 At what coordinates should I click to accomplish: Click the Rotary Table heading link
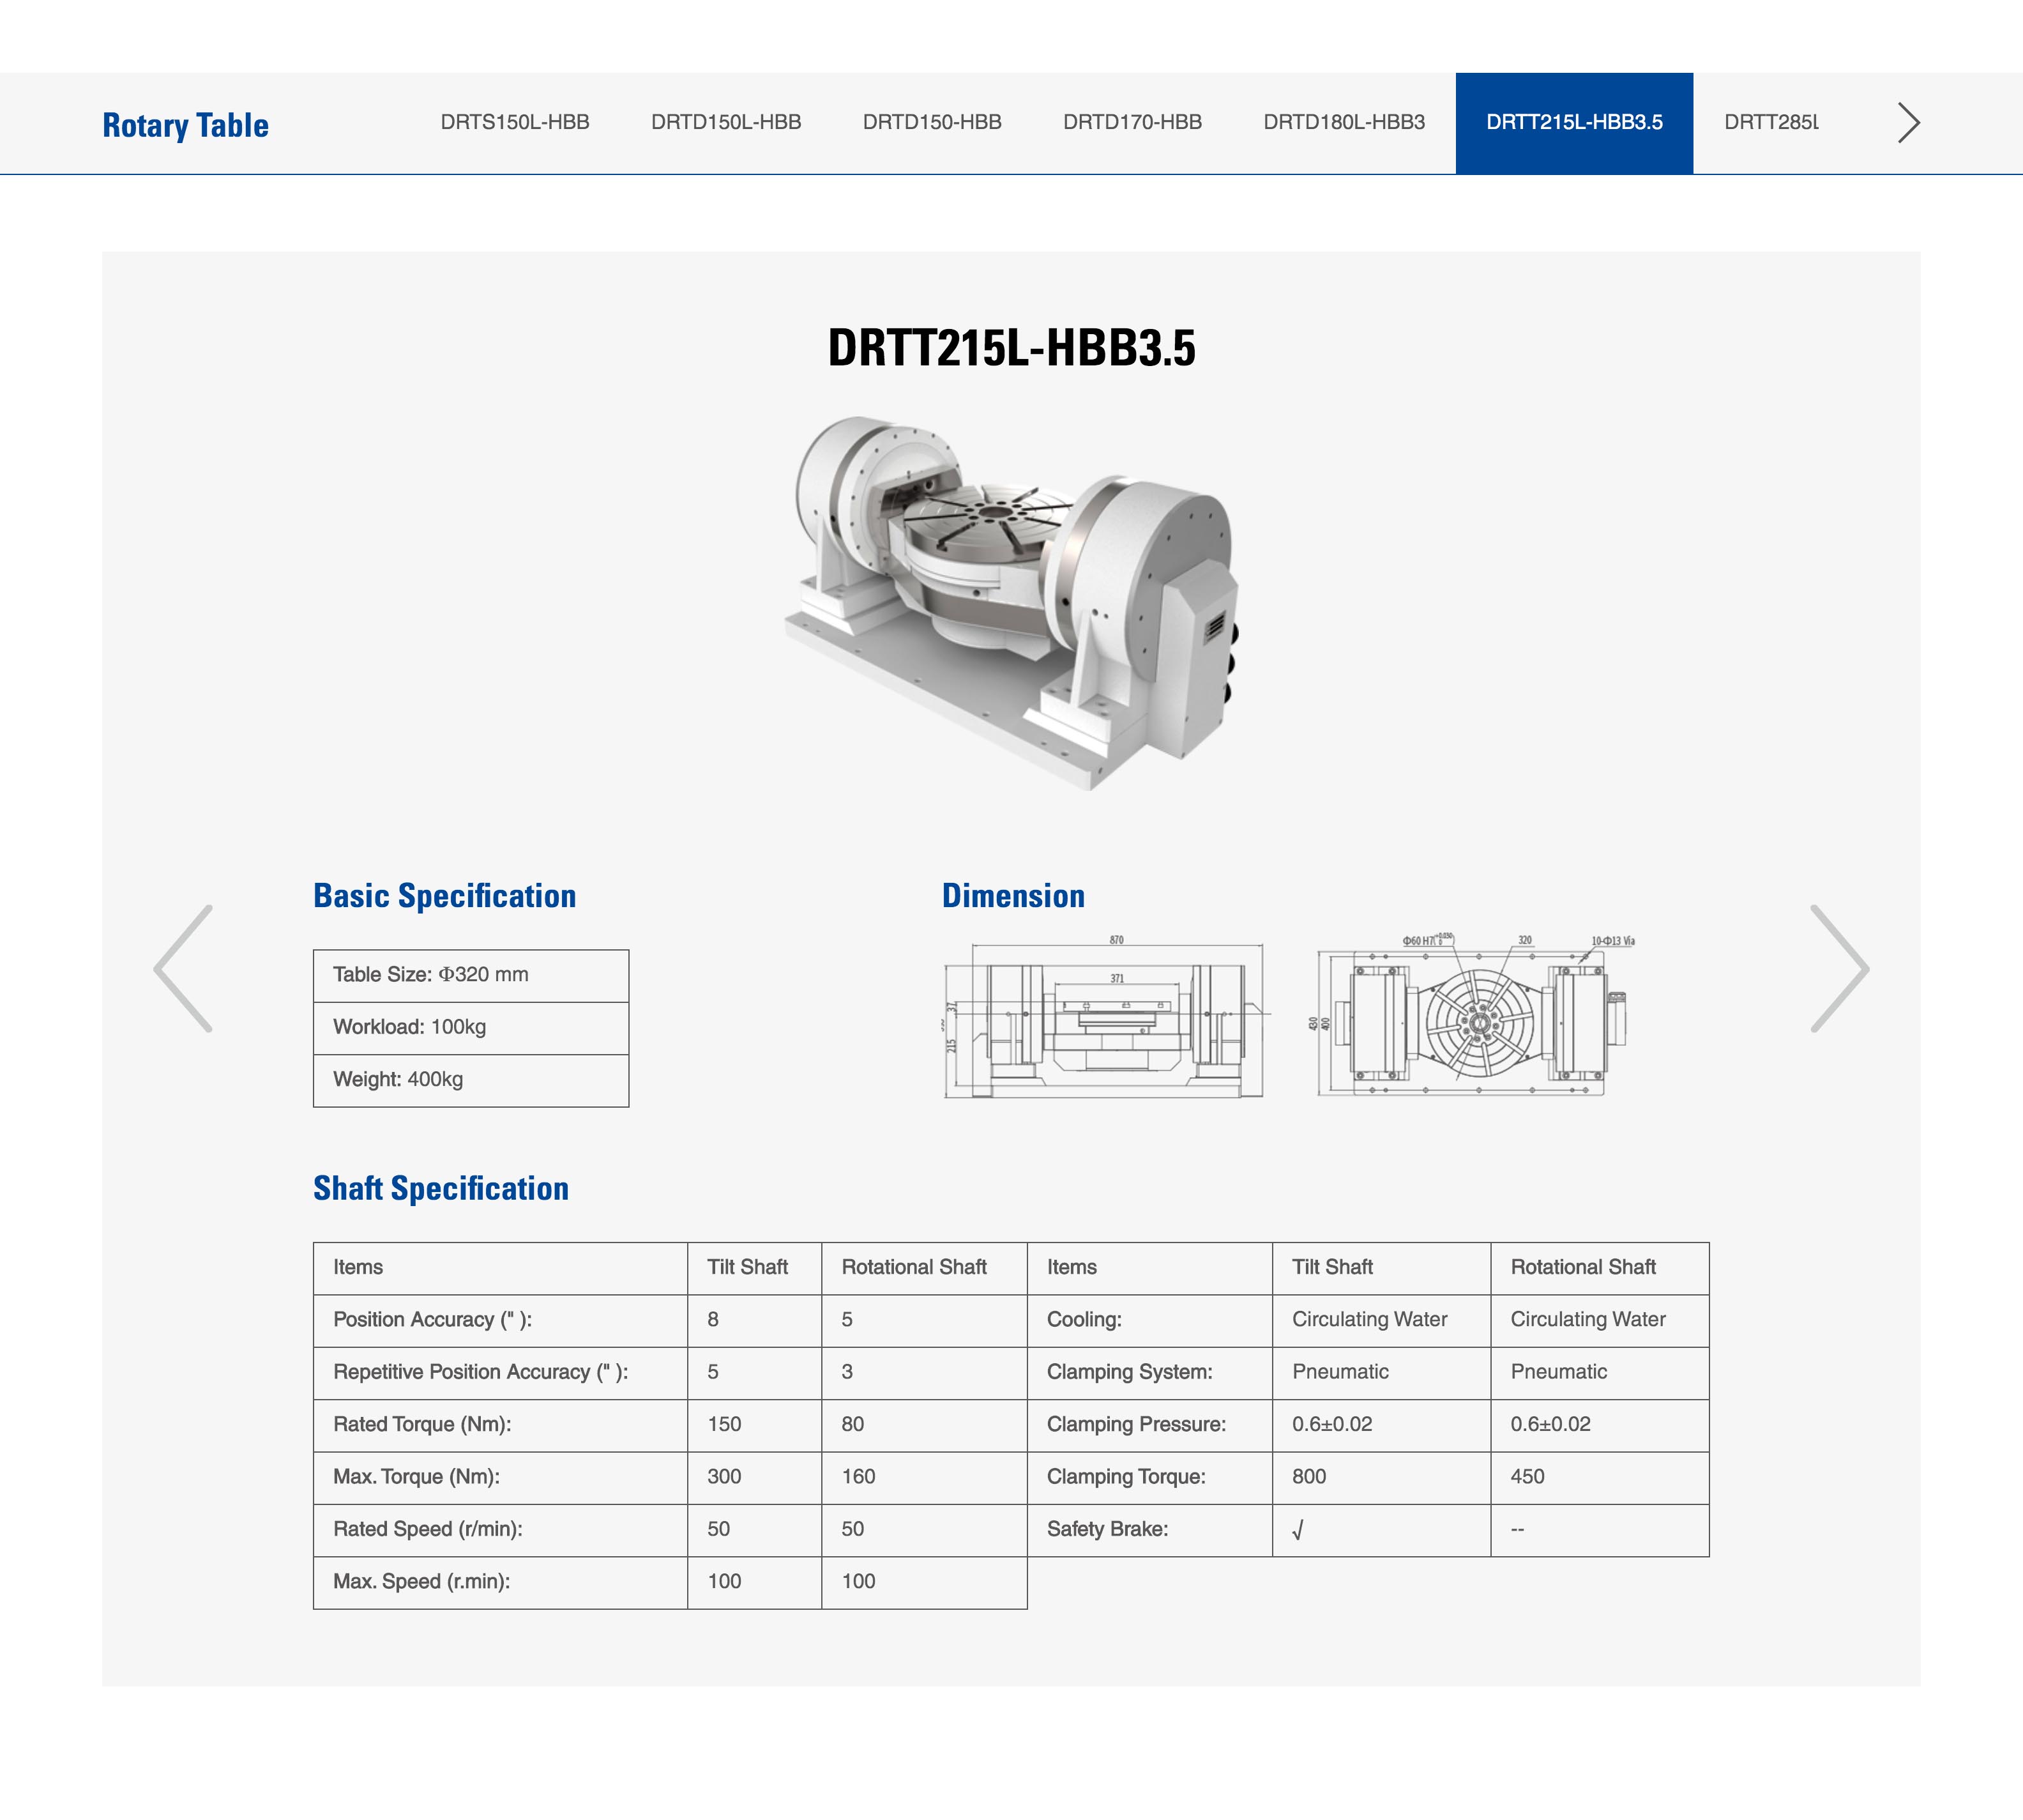(186, 125)
